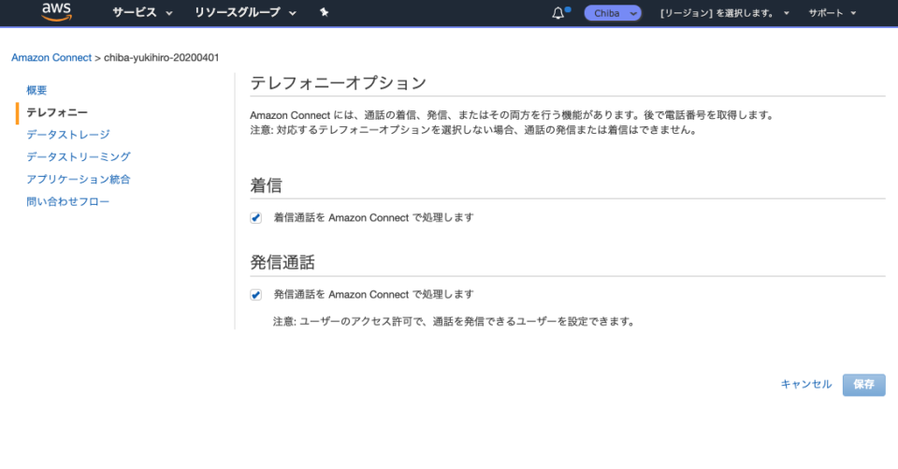Open the [リージョン] を選択します region selector
Image resolution: width=898 pixels, height=469 pixels.
724,12
